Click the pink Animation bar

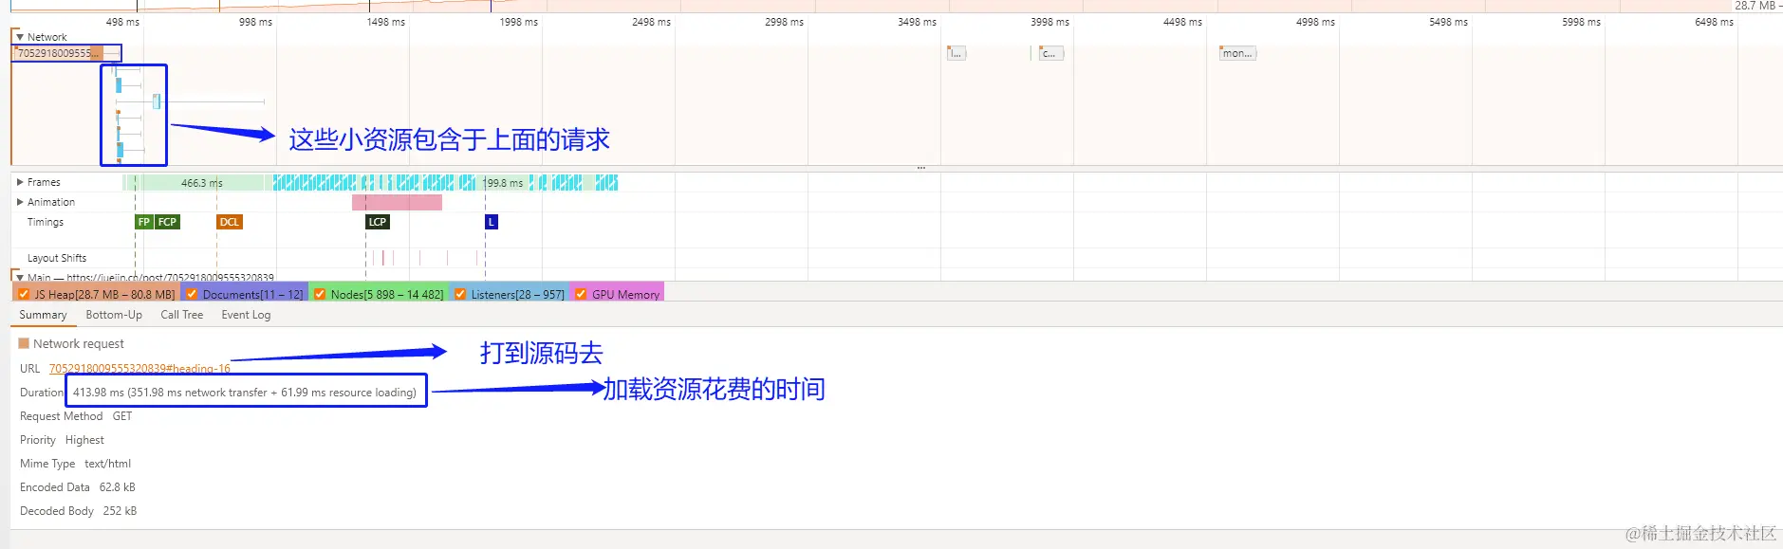[x=397, y=202]
